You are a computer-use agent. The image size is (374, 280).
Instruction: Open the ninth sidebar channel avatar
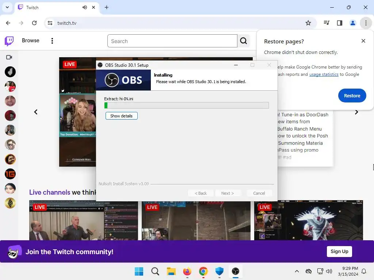(10, 188)
